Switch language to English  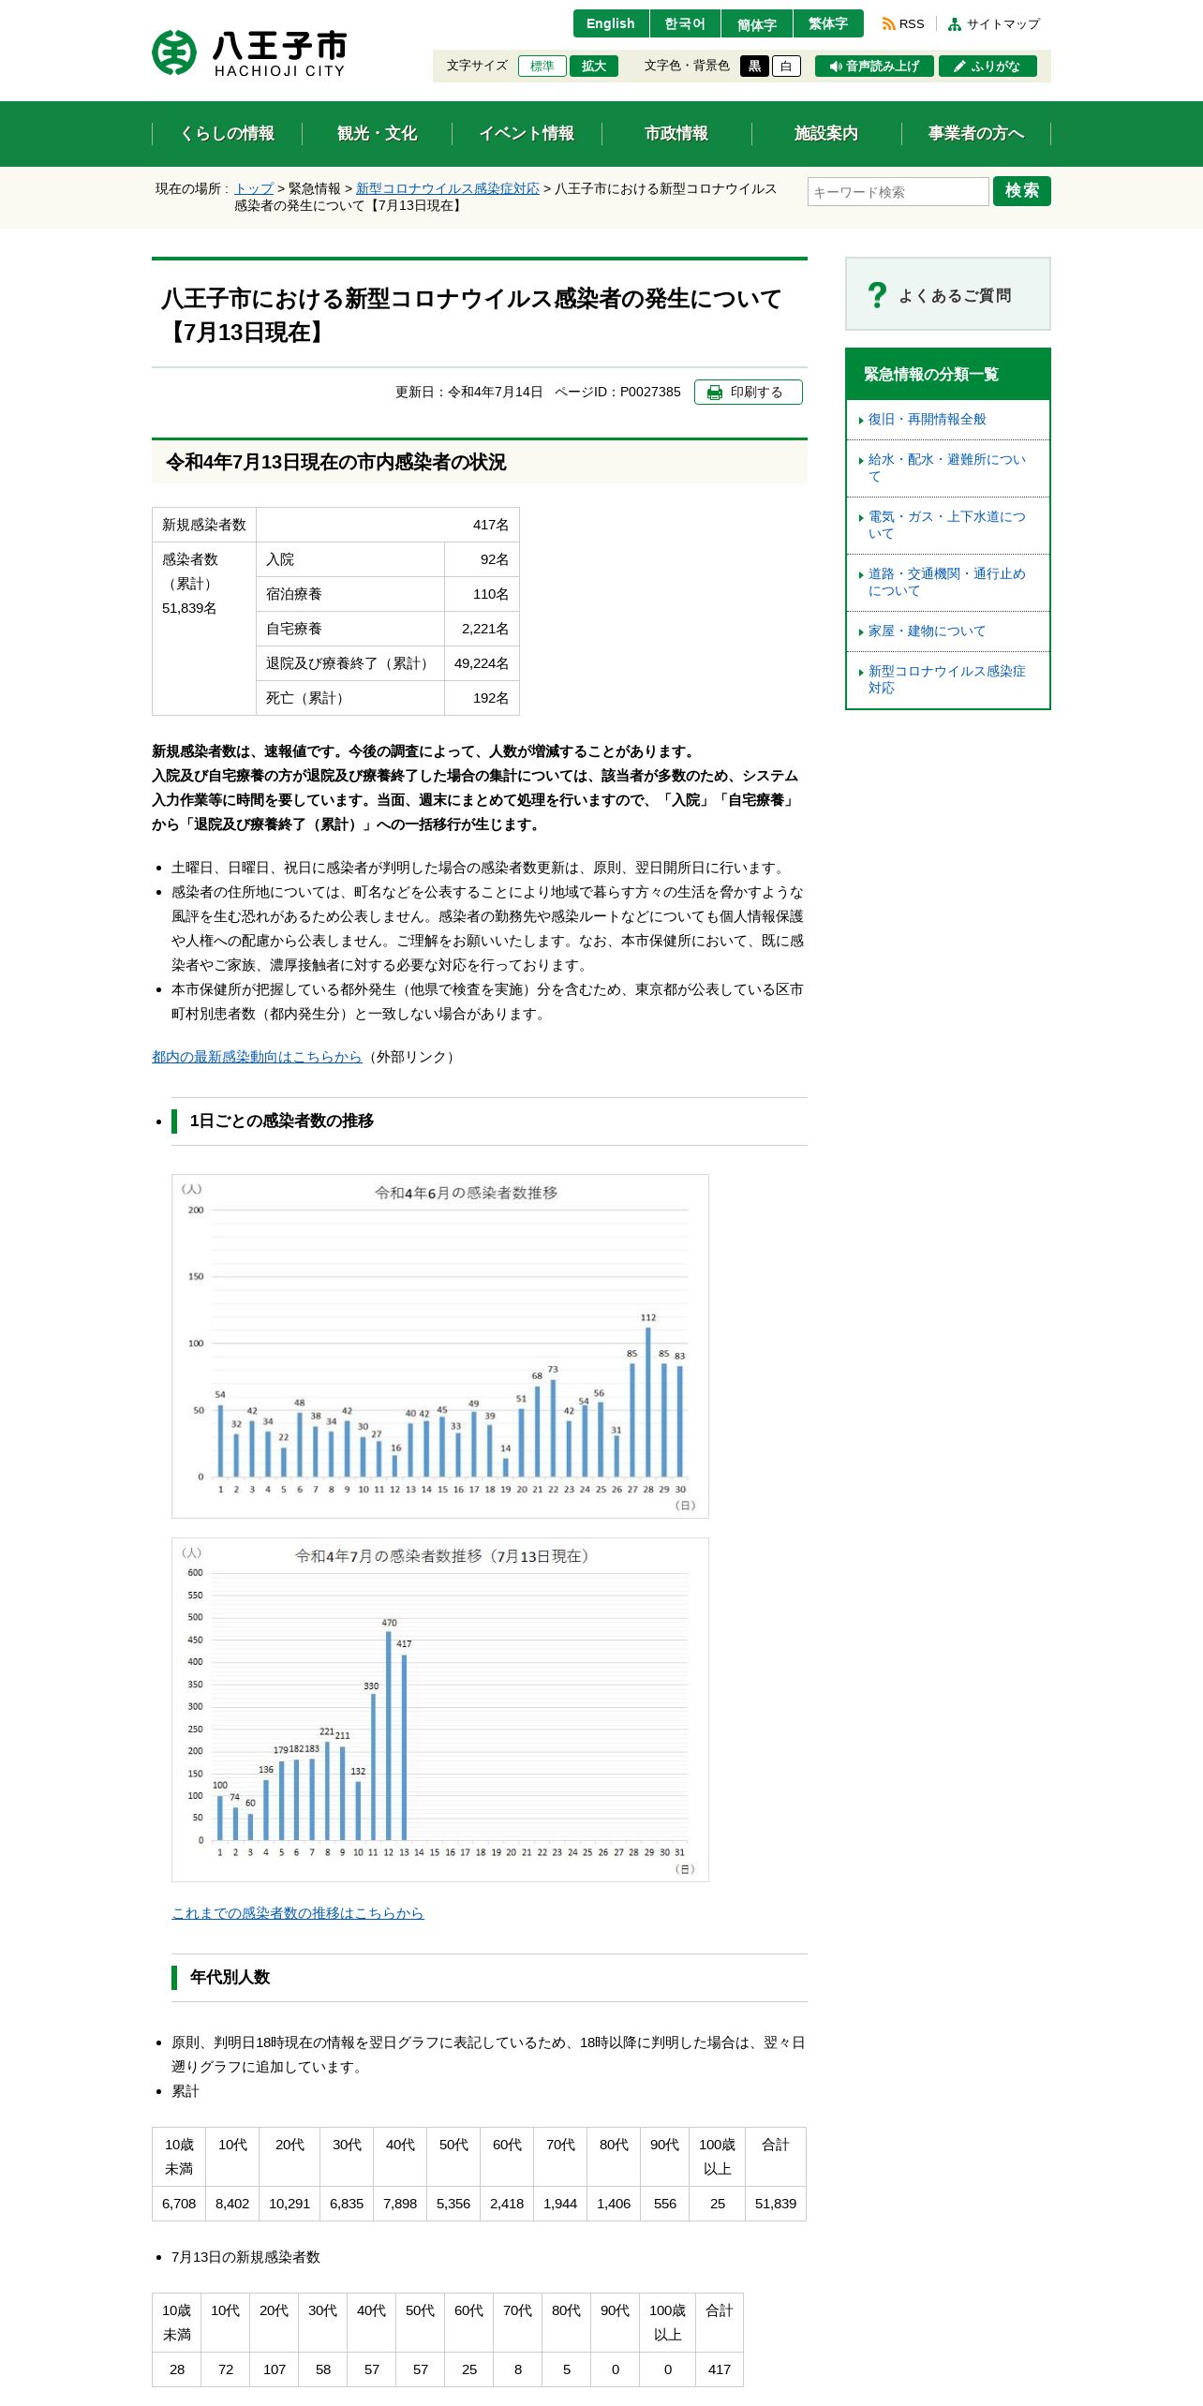point(611,23)
